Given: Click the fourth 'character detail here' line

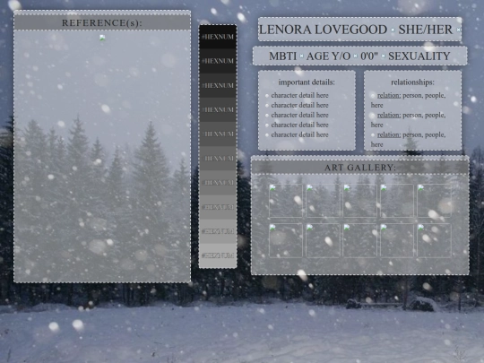Looking at the screenshot, I should (299, 125).
